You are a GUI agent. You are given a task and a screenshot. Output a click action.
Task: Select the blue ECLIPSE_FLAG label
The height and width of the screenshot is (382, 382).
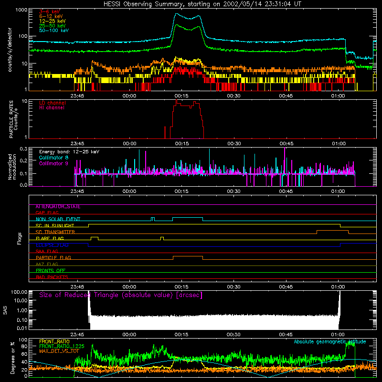point(52,245)
